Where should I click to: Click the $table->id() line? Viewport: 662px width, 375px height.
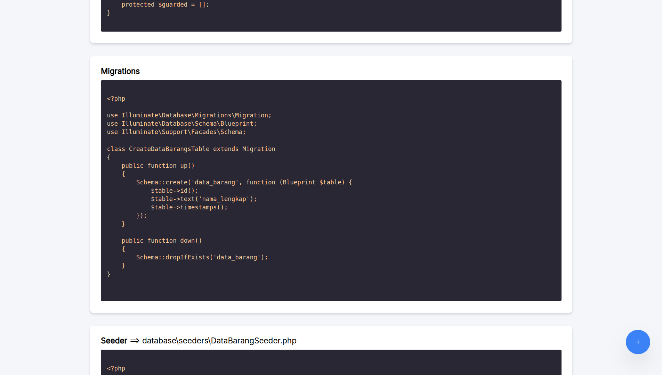click(x=174, y=191)
